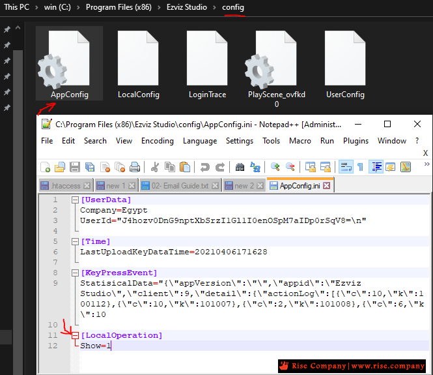Open the File menu

(47, 141)
